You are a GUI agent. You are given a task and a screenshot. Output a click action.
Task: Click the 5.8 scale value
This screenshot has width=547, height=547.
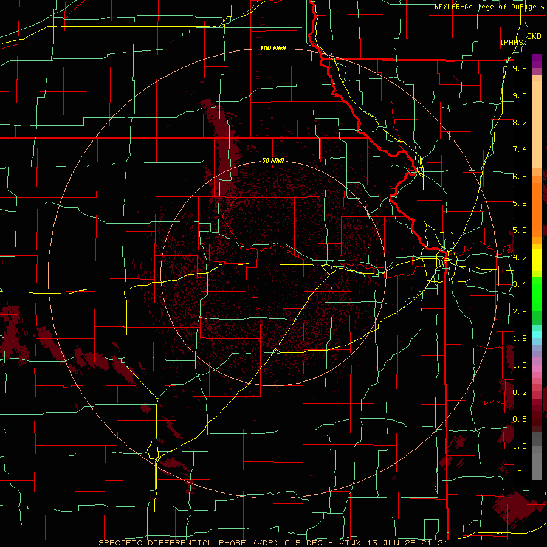(520, 204)
